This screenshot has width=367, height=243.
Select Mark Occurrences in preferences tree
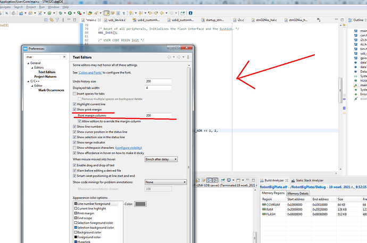pos(51,90)
